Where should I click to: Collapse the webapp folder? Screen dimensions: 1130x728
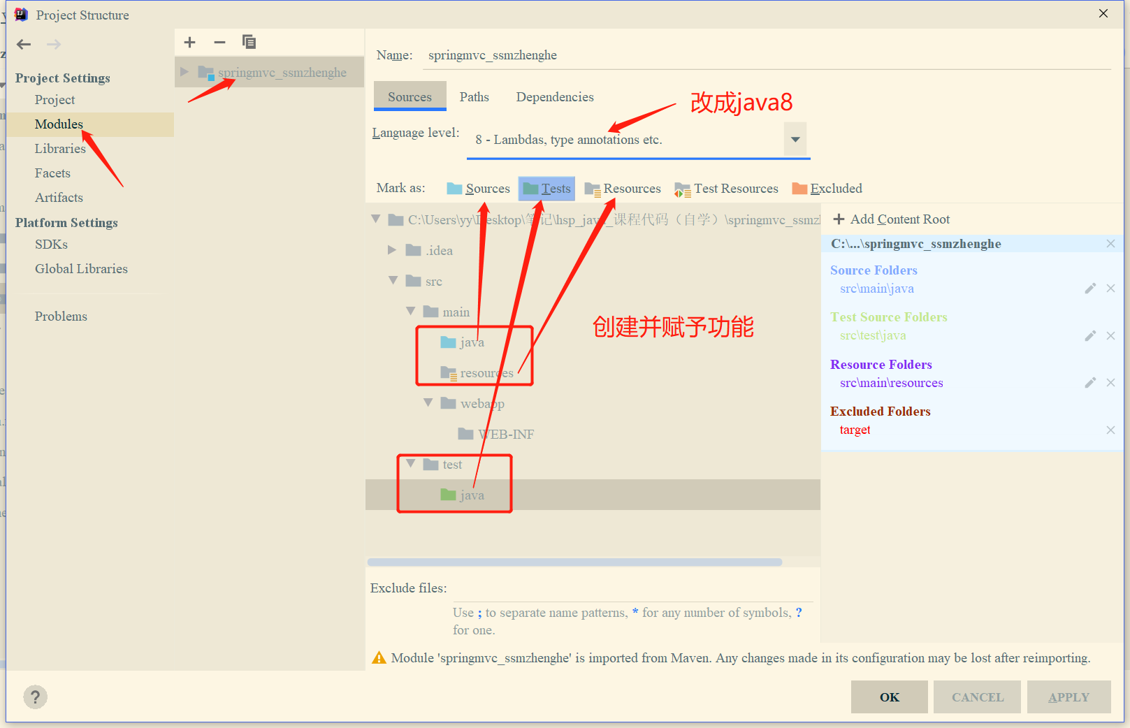(428, 403)
